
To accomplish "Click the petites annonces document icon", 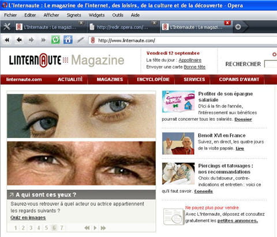I will tap(174, 216).
